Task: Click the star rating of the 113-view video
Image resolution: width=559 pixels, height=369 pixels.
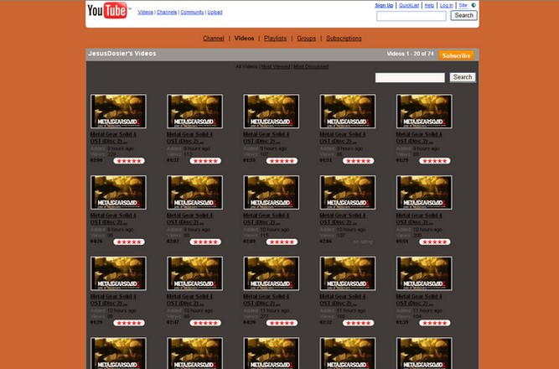Action: [205, 161]
